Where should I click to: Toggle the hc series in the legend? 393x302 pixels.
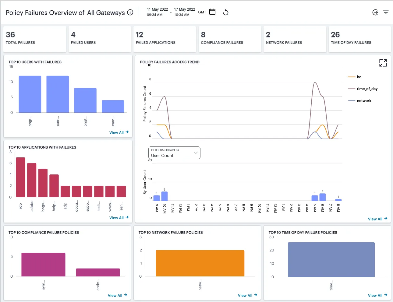pyautogui.click(x=355, y=77)
